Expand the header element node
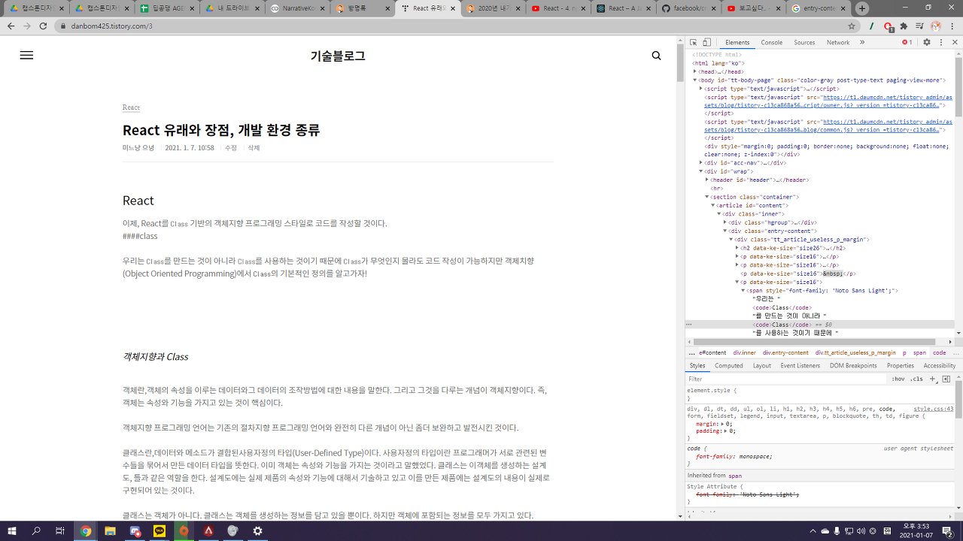The image size is (963, 541). coord(707,180)
